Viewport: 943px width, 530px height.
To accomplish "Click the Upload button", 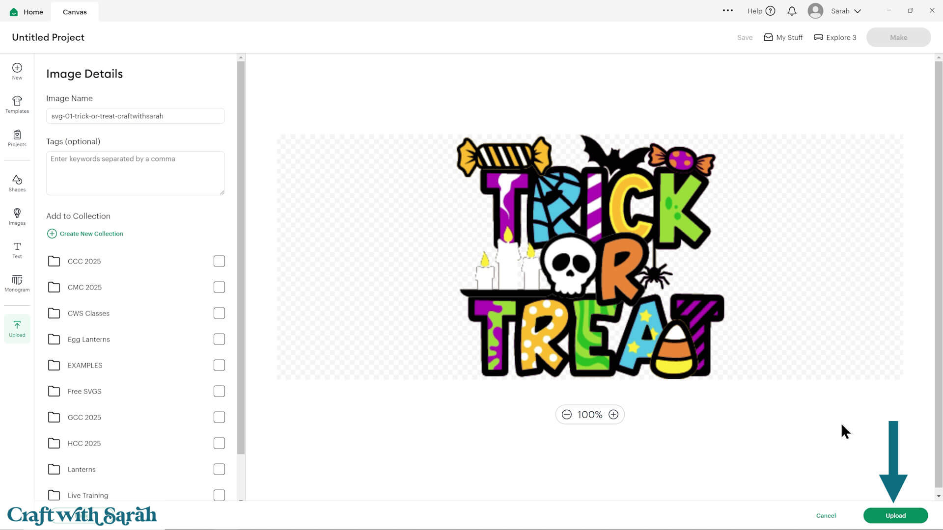I will (895, 515).
